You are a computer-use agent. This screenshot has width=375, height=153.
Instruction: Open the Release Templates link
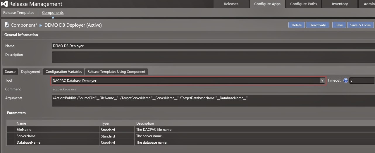point(19,13)
